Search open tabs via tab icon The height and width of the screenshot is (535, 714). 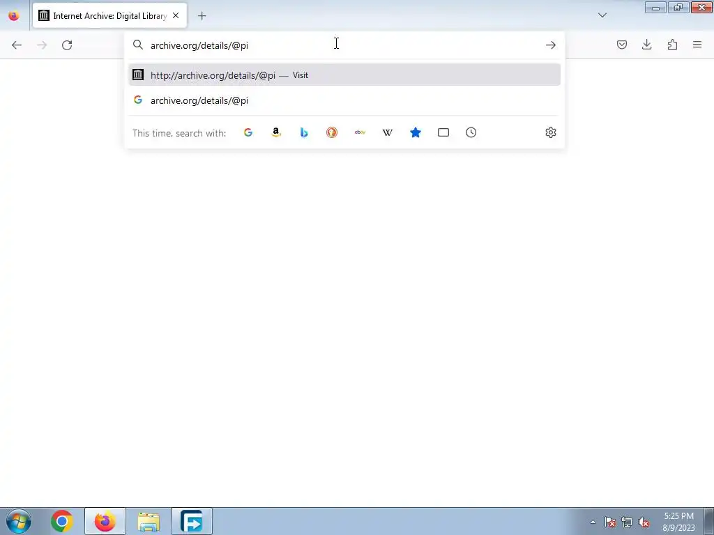click(x=443, y=132)
